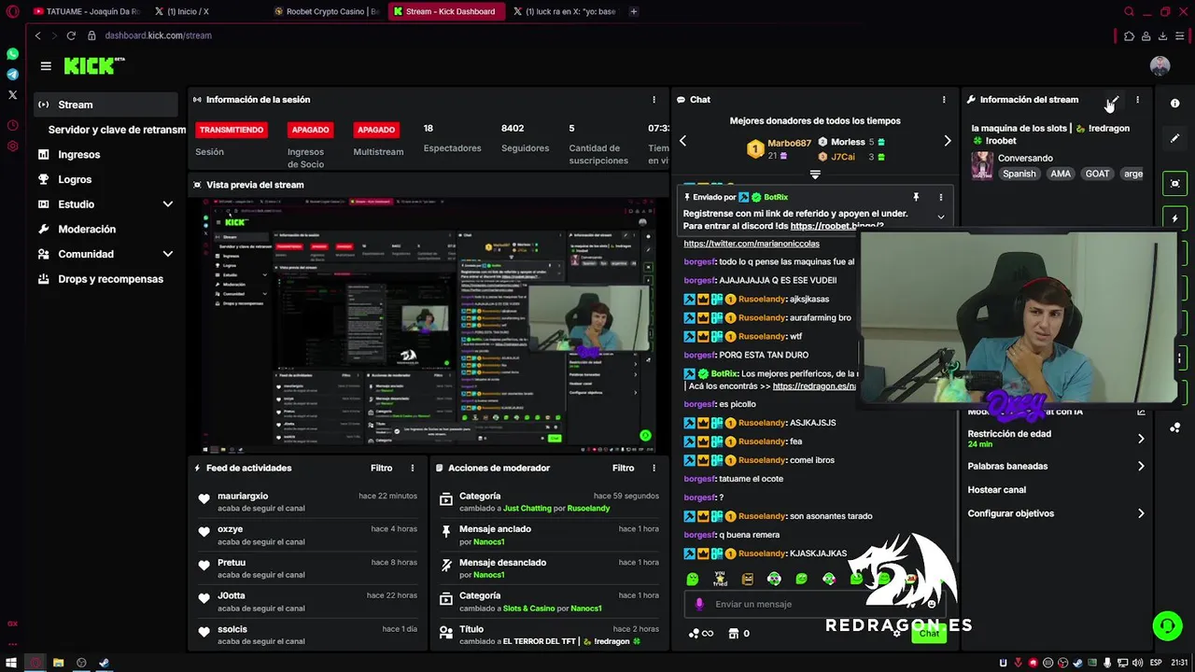Open the three-dot Chat panel options menu

(944, 100)
